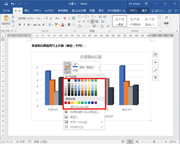180x144 pixels.
Task: Switch to the 参考資料 tab
Action: tap(63, 11)
